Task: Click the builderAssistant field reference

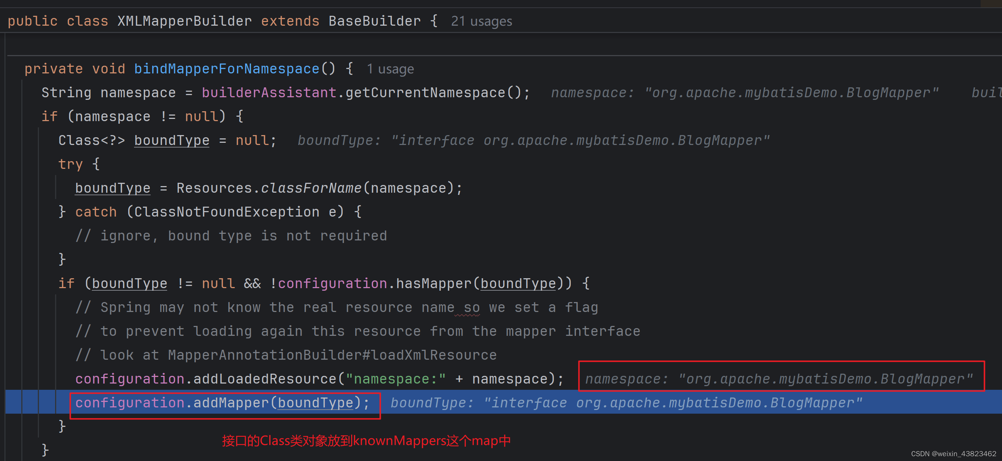Action: [x=269, y=92]
